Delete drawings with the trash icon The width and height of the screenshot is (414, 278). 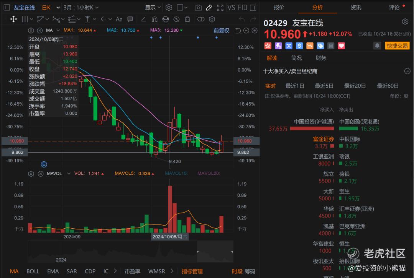[x=187, y=19]
